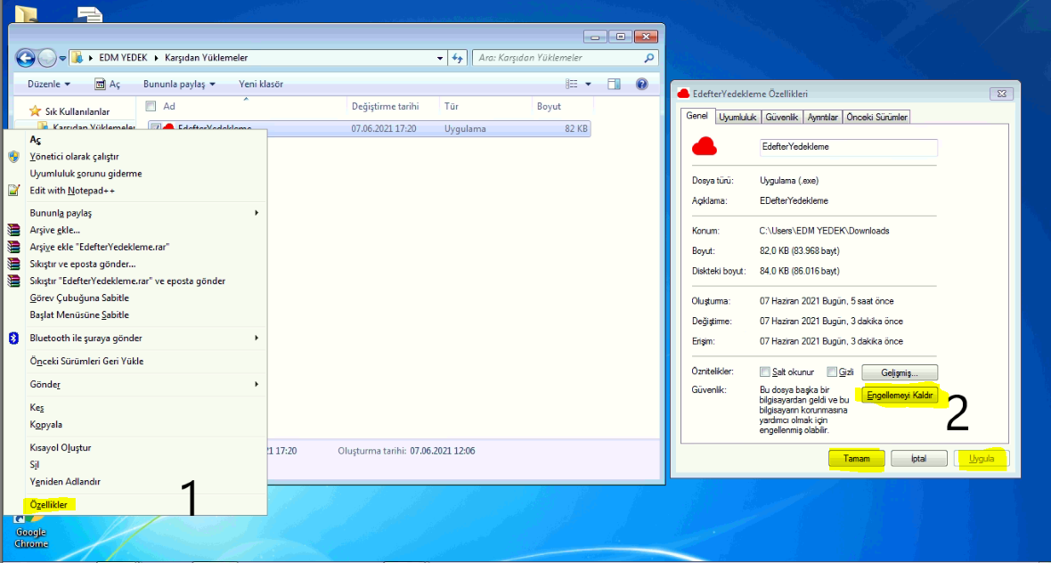Viewport: 1051px width, 563px height.
Task: Click the refresh icon beside the address bar
Action: [x=458, y=58]
